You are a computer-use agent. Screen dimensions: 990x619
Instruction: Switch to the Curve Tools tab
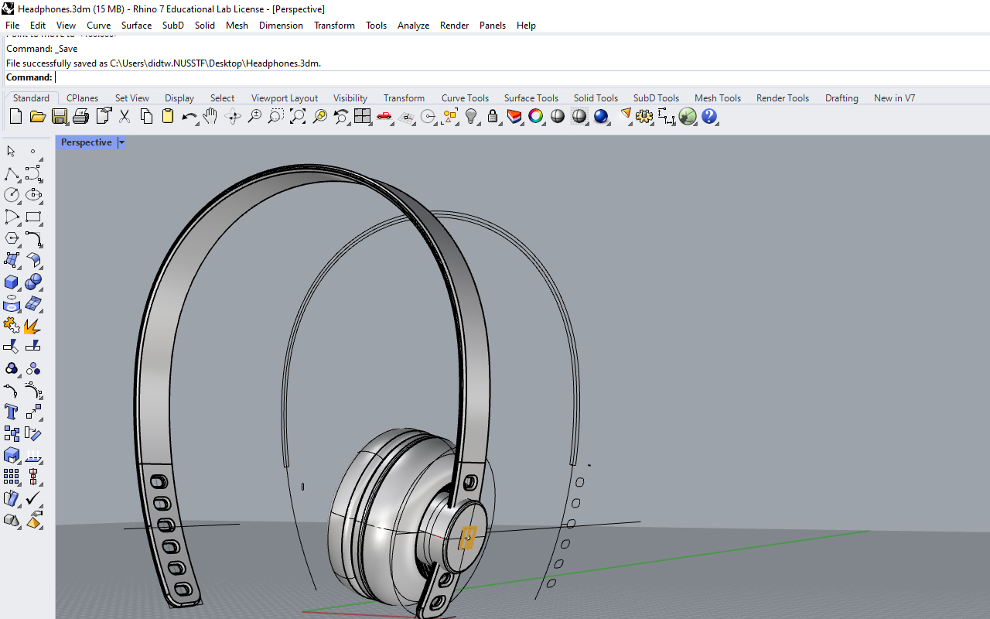tap(465, 98)
